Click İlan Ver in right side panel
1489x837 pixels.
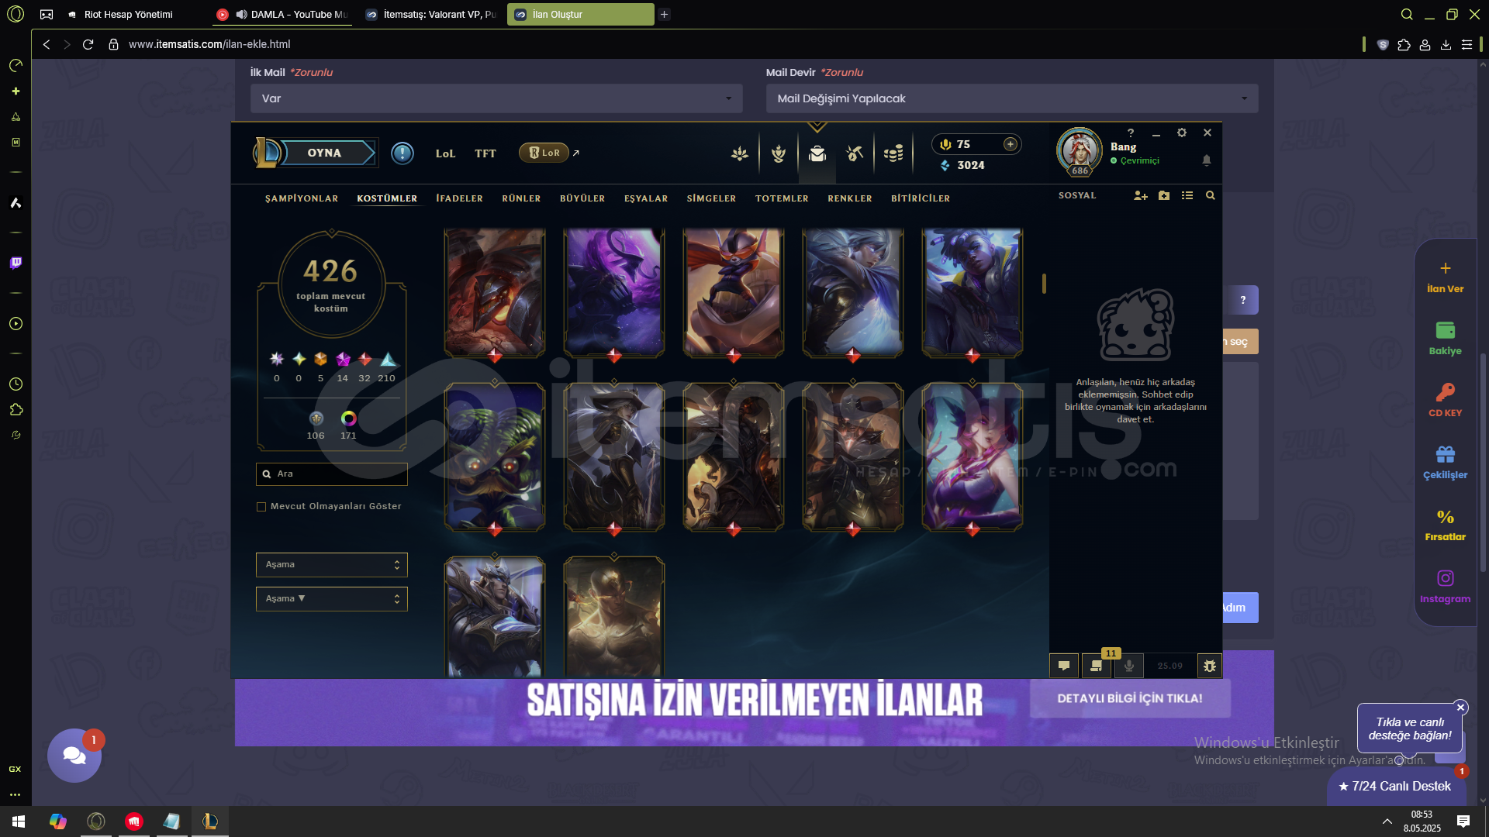click(x=1446, y=277)
